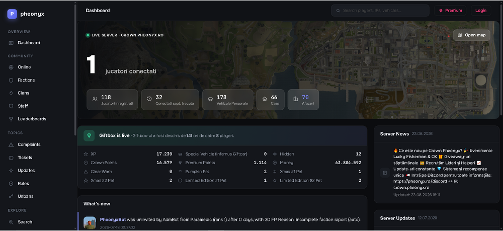Image resolution: width=503 pixels, height=231 pixels.
Task: Click the Clans flame icon
Action: pyautogui.click(x=11, y=93)
